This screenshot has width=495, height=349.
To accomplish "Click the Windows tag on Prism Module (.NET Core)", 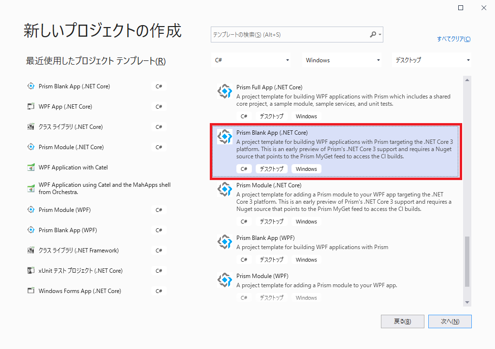I will [306, 222].
